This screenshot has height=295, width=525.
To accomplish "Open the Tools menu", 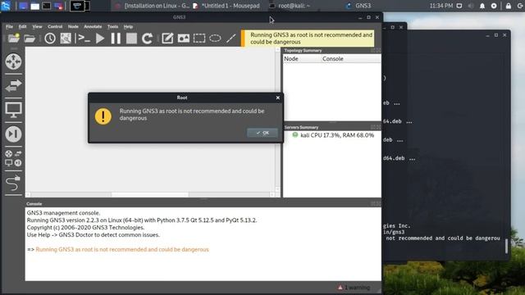I will (113, 26).
